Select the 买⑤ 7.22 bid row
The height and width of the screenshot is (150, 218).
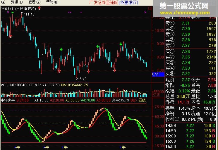190,74
